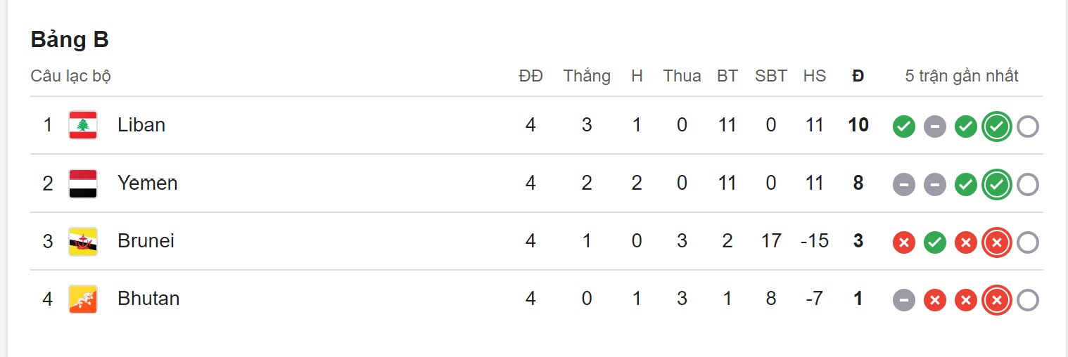Image resolution: width=1068 pixels, height=357 pixels.
Task: Open the Liban team link
Action: 141,125
